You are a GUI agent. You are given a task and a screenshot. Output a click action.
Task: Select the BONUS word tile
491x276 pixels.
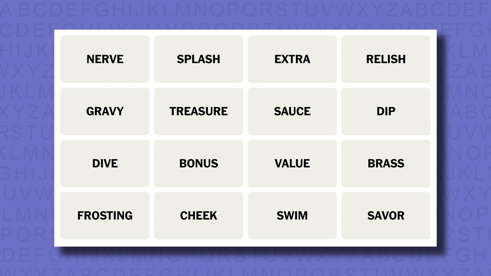199,163
